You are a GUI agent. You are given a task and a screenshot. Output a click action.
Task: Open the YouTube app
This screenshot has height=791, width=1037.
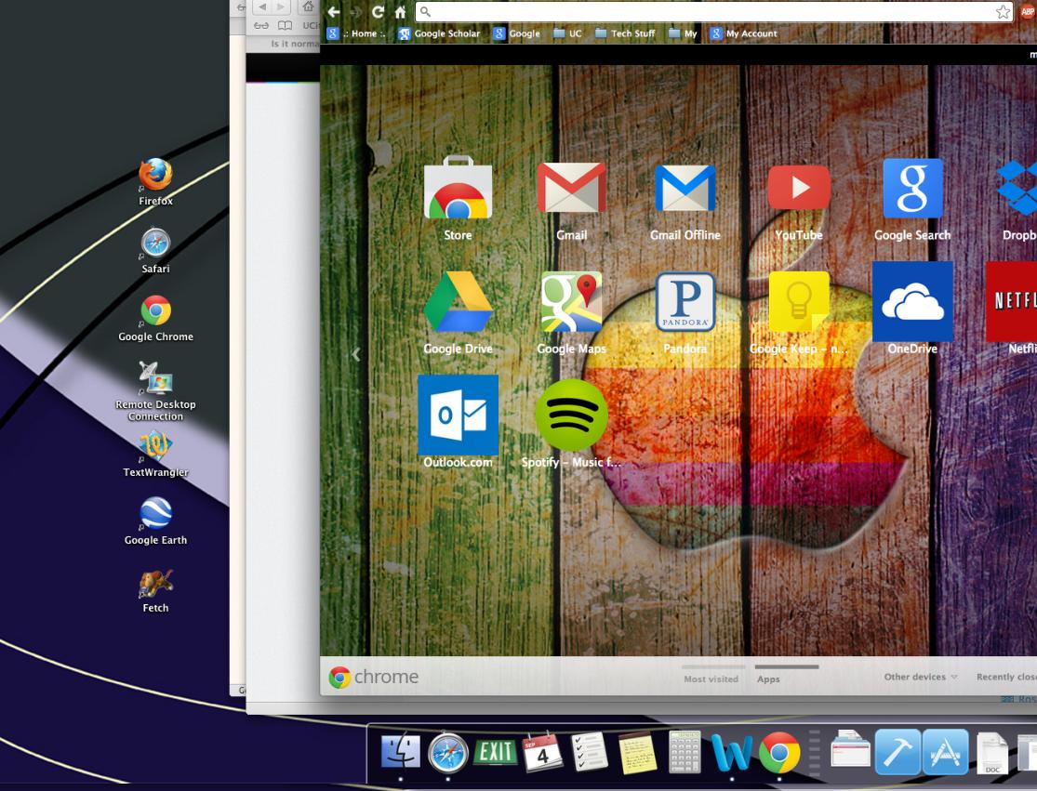tap(799, 188)
